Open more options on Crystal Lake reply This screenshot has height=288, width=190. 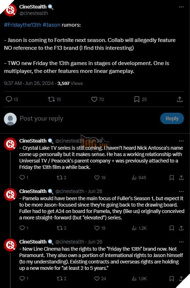(x=181, y=141)
